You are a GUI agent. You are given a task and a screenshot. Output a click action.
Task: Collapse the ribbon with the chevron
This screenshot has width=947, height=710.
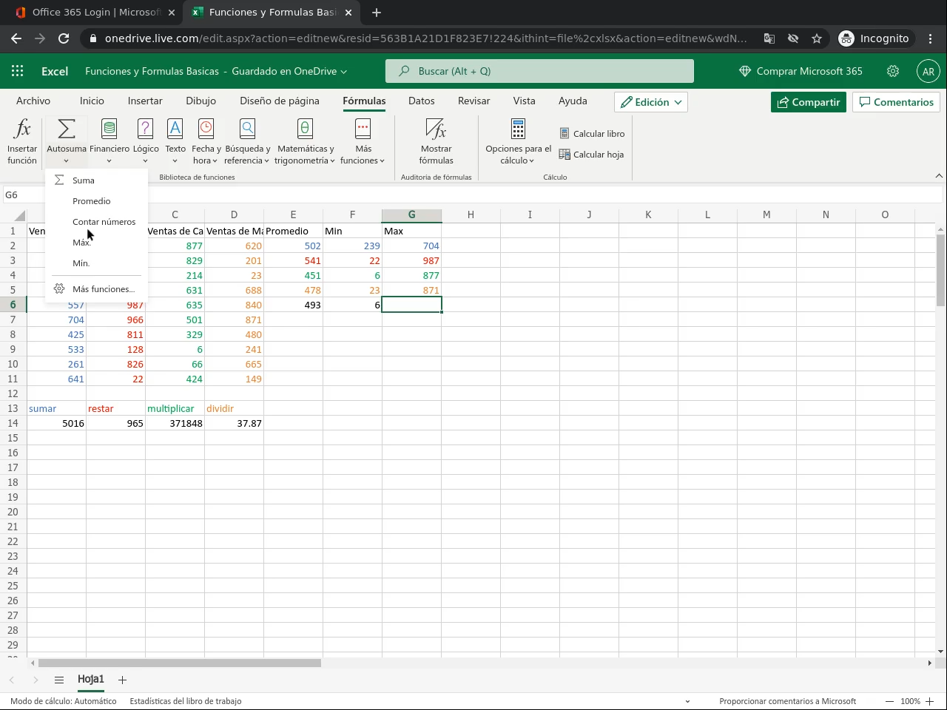point(939,176)
